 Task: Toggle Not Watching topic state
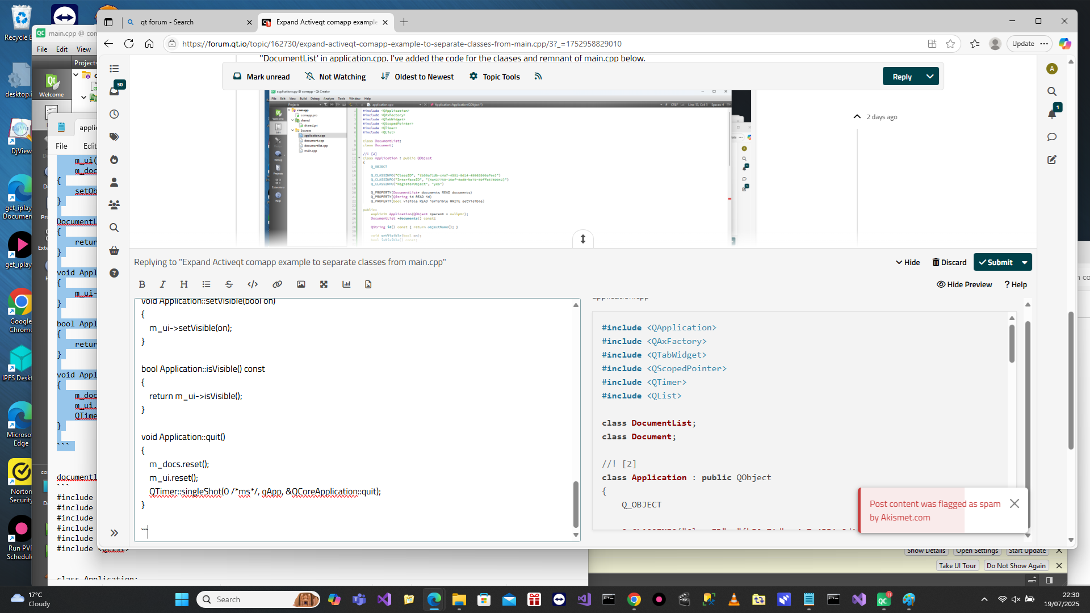(336, 77)
